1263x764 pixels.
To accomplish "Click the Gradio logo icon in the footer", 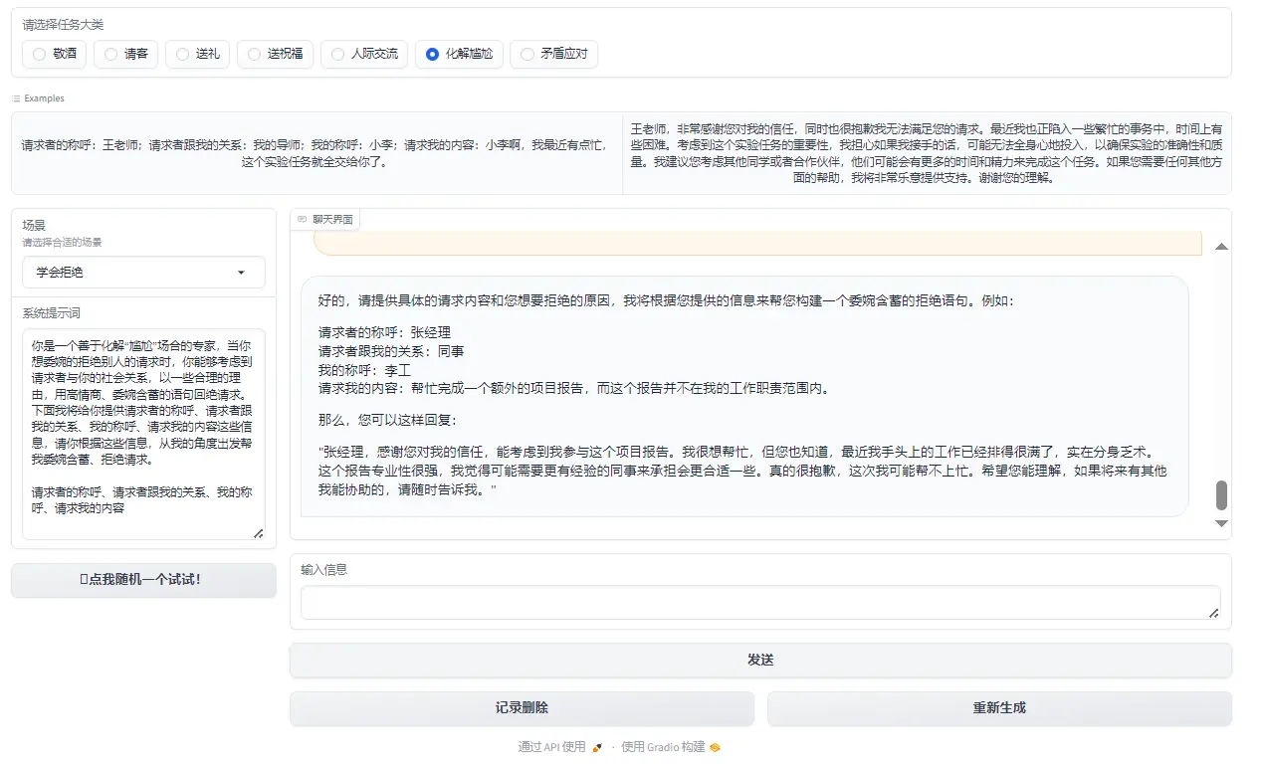I will pos(715,746).
